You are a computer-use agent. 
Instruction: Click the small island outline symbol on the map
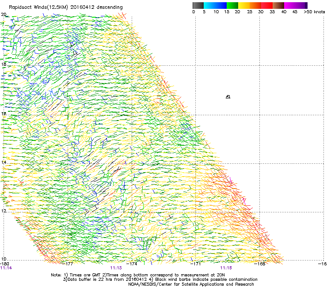tap(228, 97)
